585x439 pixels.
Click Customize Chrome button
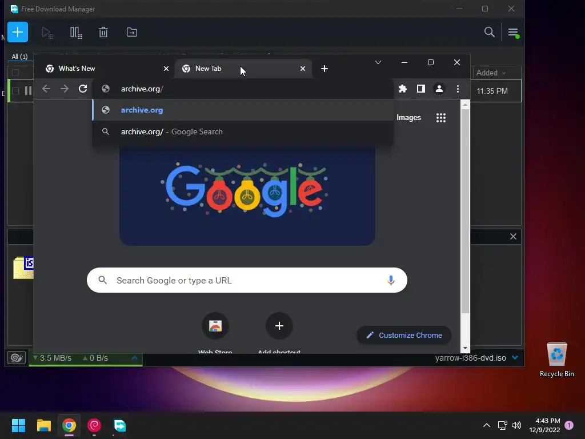(x=404, y=335)
